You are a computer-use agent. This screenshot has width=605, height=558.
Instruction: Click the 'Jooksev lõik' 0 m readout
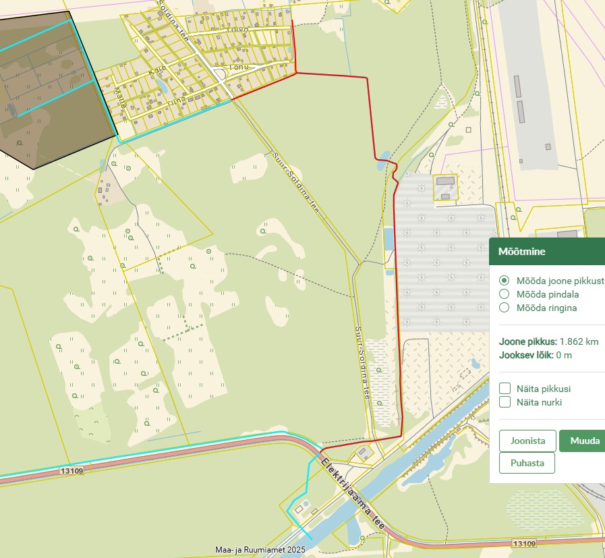click(x=535, y=355)
